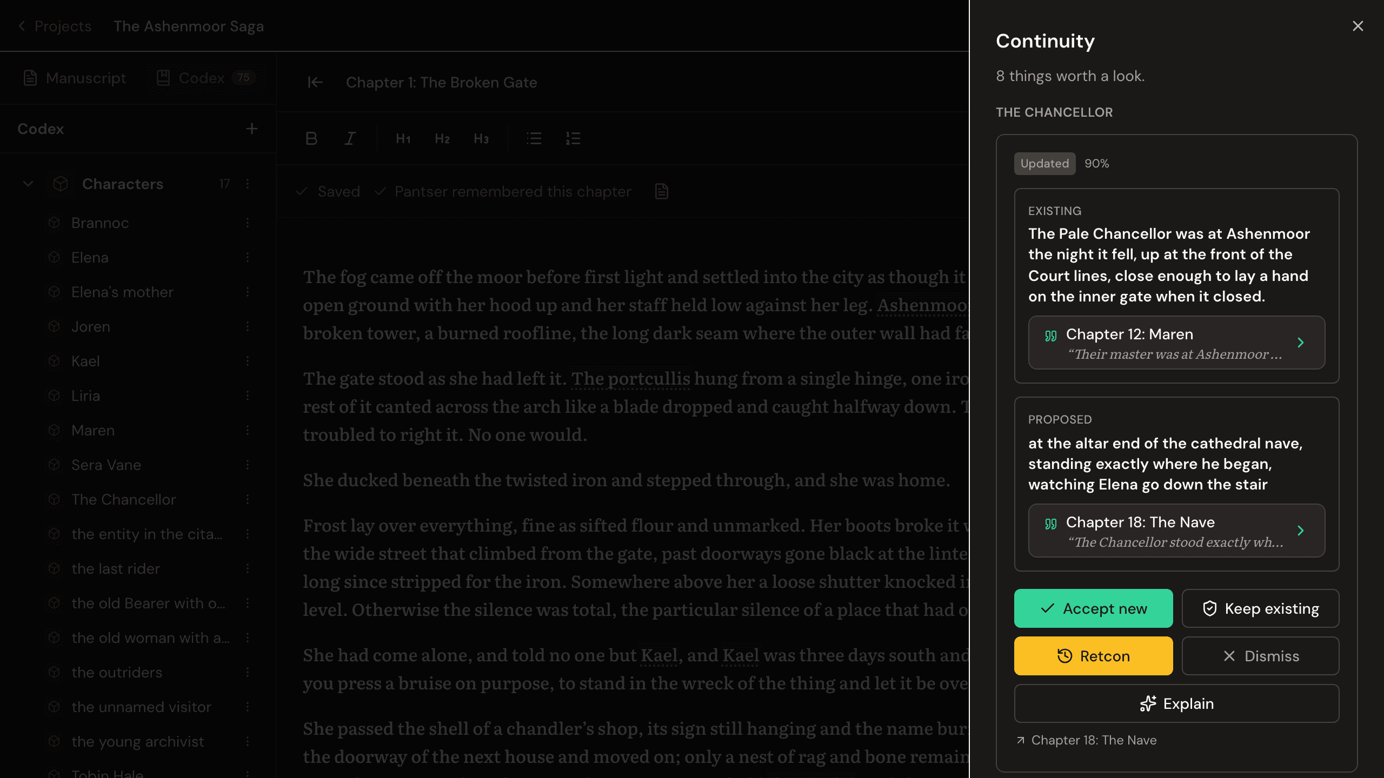Select the Maren character
The width and height of the screenshot is (1384, 778).
pyautogui.click(x=93, y=430)
